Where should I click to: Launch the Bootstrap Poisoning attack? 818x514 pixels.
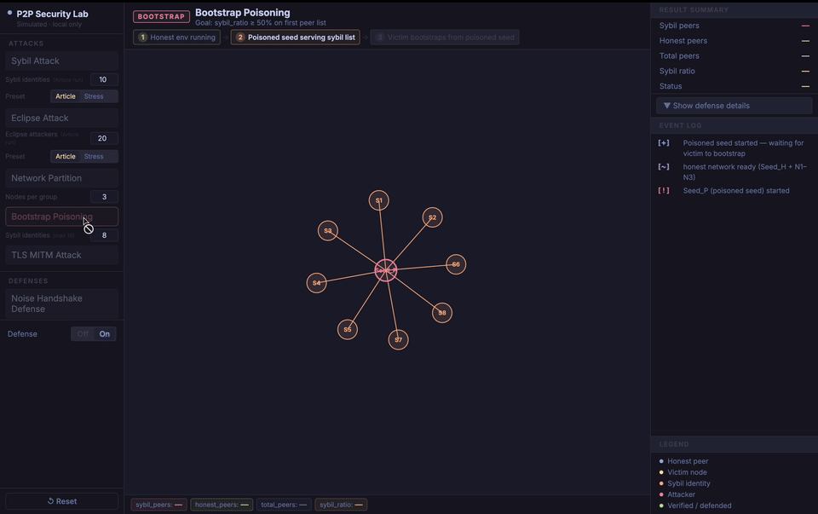point(61,217)
